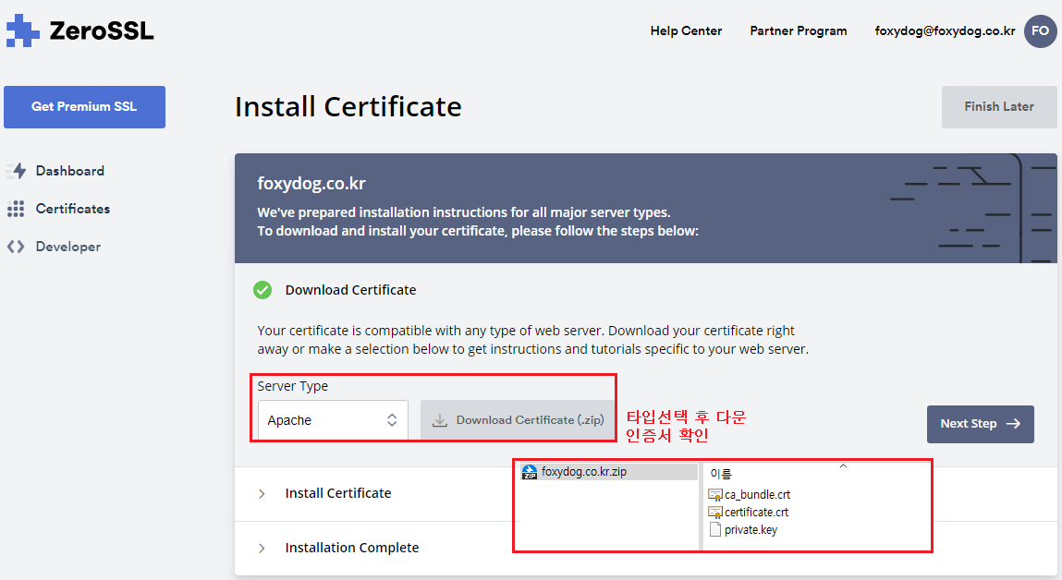The width and height of the screenshot is (1062, 580).
Task: Click the download arrow icon on zip button
Action: tap(440, 420)
